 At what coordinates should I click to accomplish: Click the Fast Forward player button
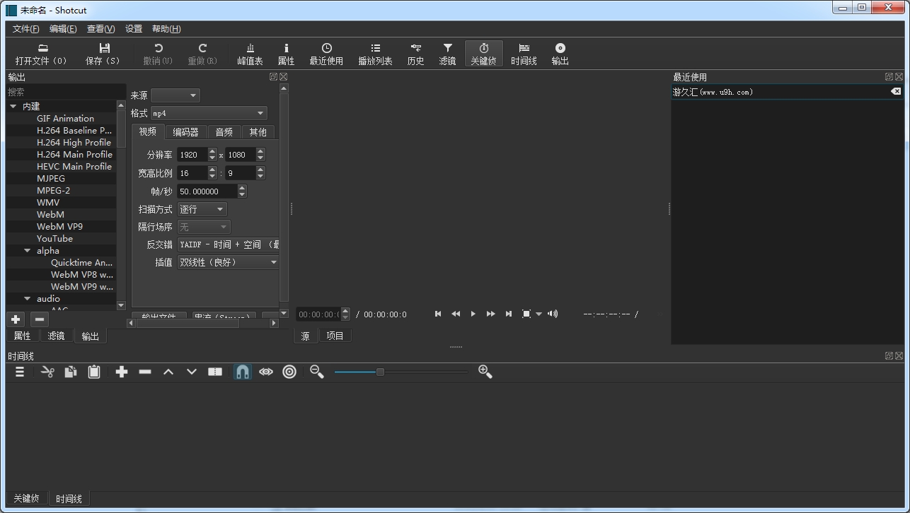[490, 314]
